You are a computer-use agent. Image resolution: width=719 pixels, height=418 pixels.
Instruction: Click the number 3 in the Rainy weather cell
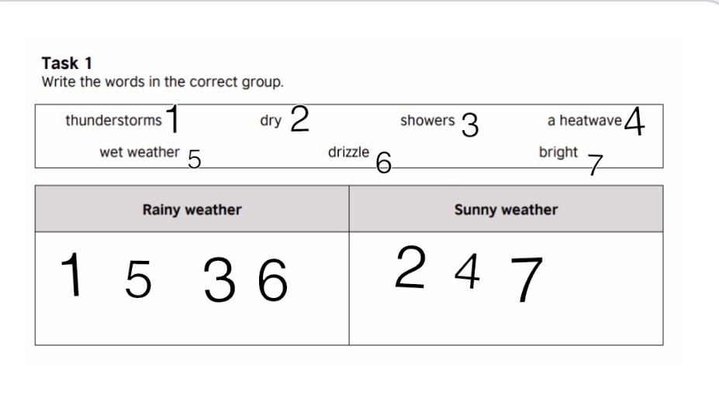[x=220, y=282]
